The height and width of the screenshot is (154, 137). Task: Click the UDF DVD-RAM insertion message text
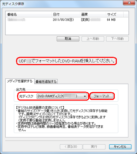66,61
